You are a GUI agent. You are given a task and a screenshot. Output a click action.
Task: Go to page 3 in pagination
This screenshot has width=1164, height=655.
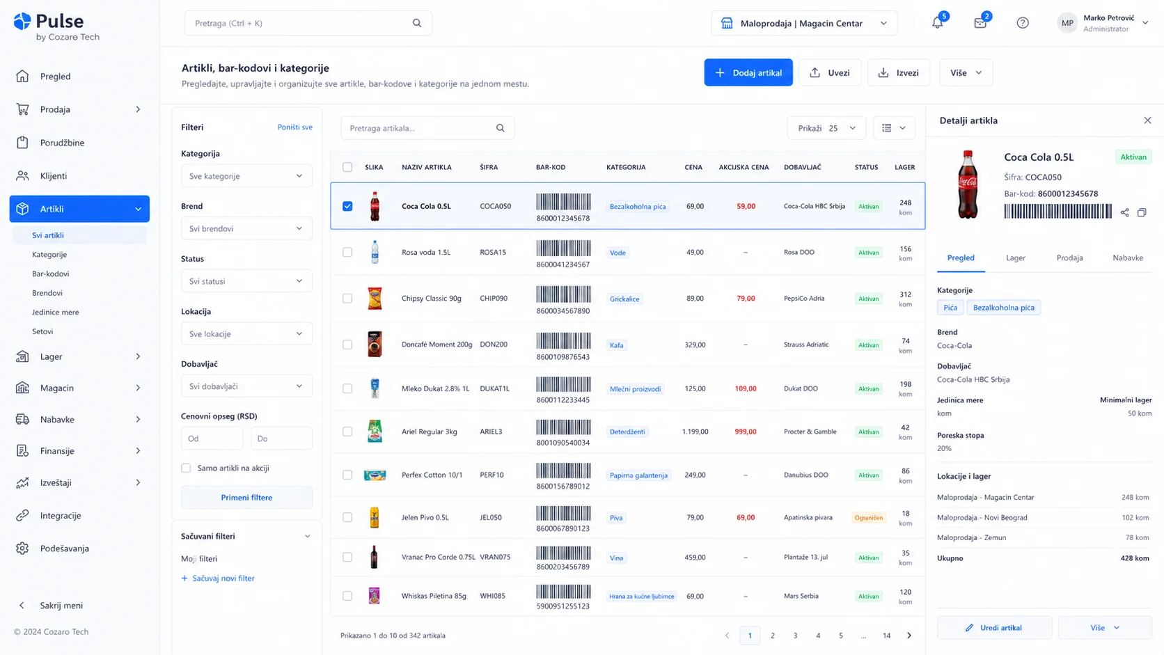click(x=795, y=636)
